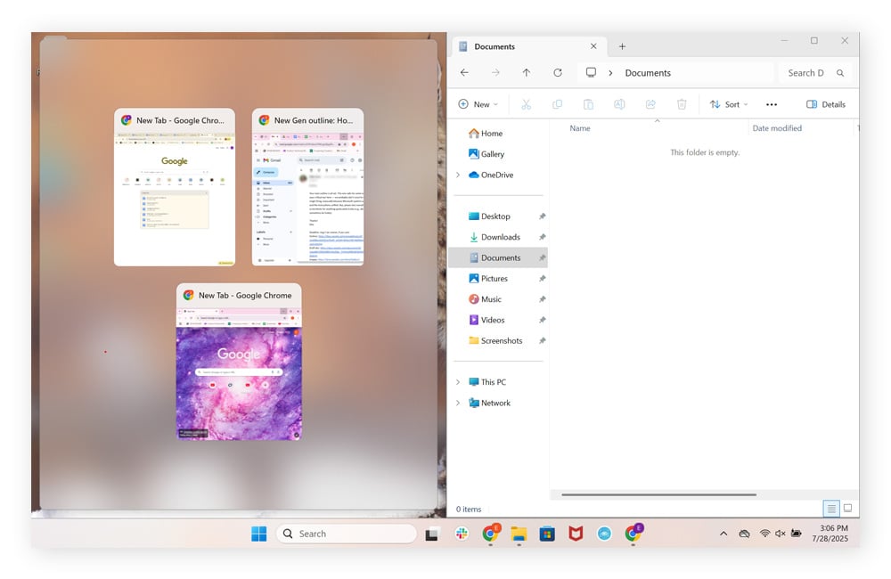This screenshot has height=579, width=891.
Task: Open the See more ellipsis menu
Action: [x=772, y=104]
